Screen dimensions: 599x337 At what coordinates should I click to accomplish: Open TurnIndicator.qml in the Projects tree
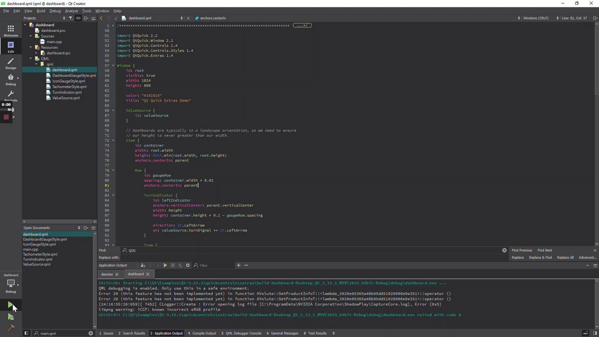click(67, 92)
